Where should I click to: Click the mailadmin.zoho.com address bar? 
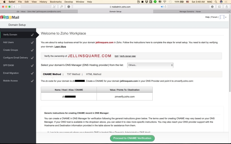coord(120,7)
